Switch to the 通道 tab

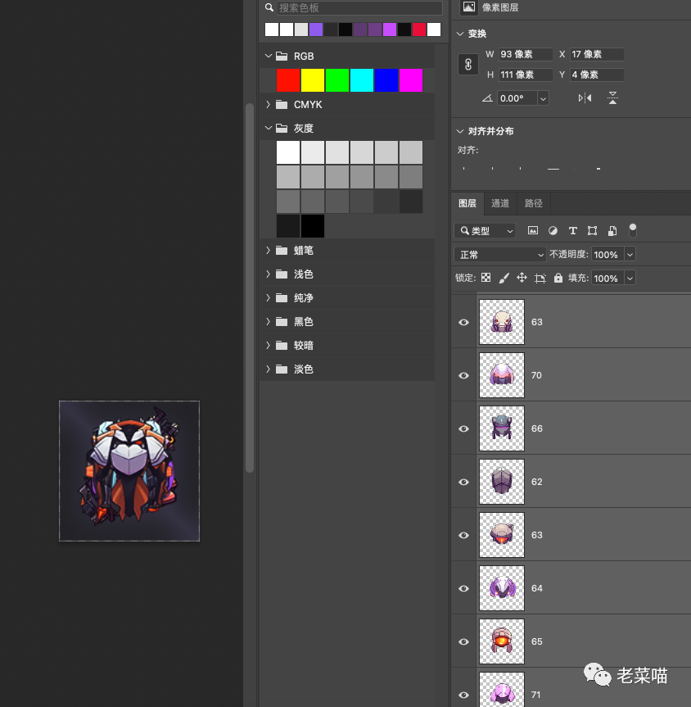pos(500,203)
